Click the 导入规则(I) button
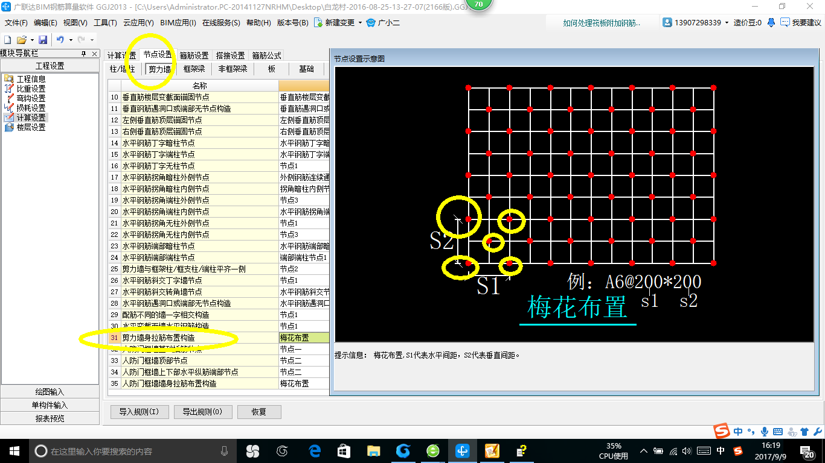Image resolution: width=825 pixels, height=463 pixels. 139,412
